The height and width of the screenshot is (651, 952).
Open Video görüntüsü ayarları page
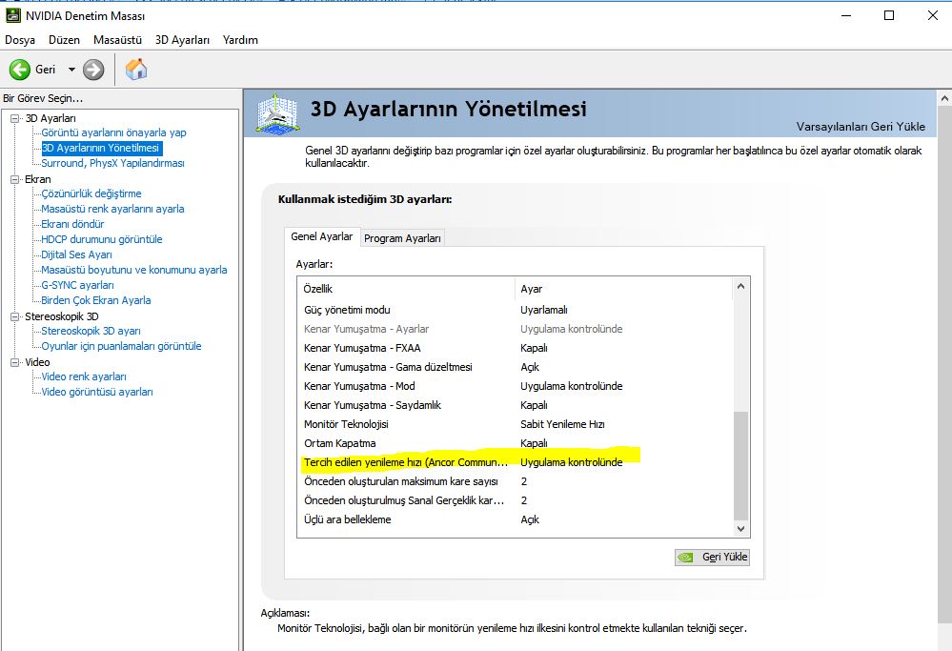point(97,392)
